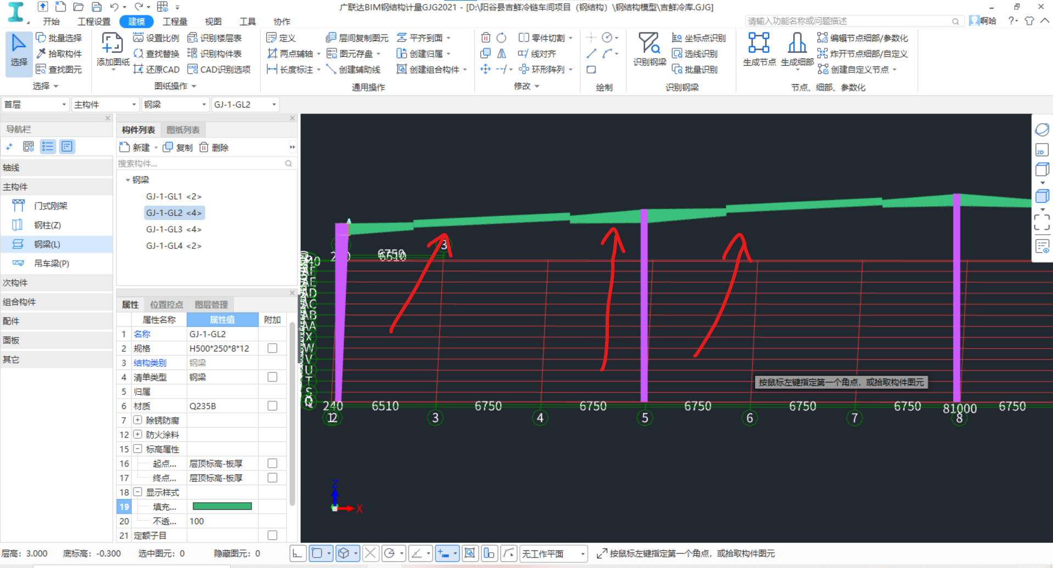Toggle the 清单类型 row 附加 checkbox
Viewport: 1053px width, 568px height.
pyautogui.click(x=272, y=377)
